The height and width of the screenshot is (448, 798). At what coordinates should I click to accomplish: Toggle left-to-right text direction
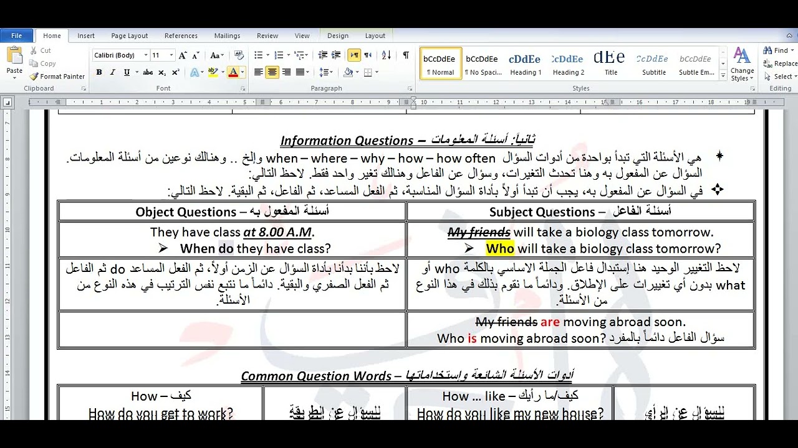[354, 55]
